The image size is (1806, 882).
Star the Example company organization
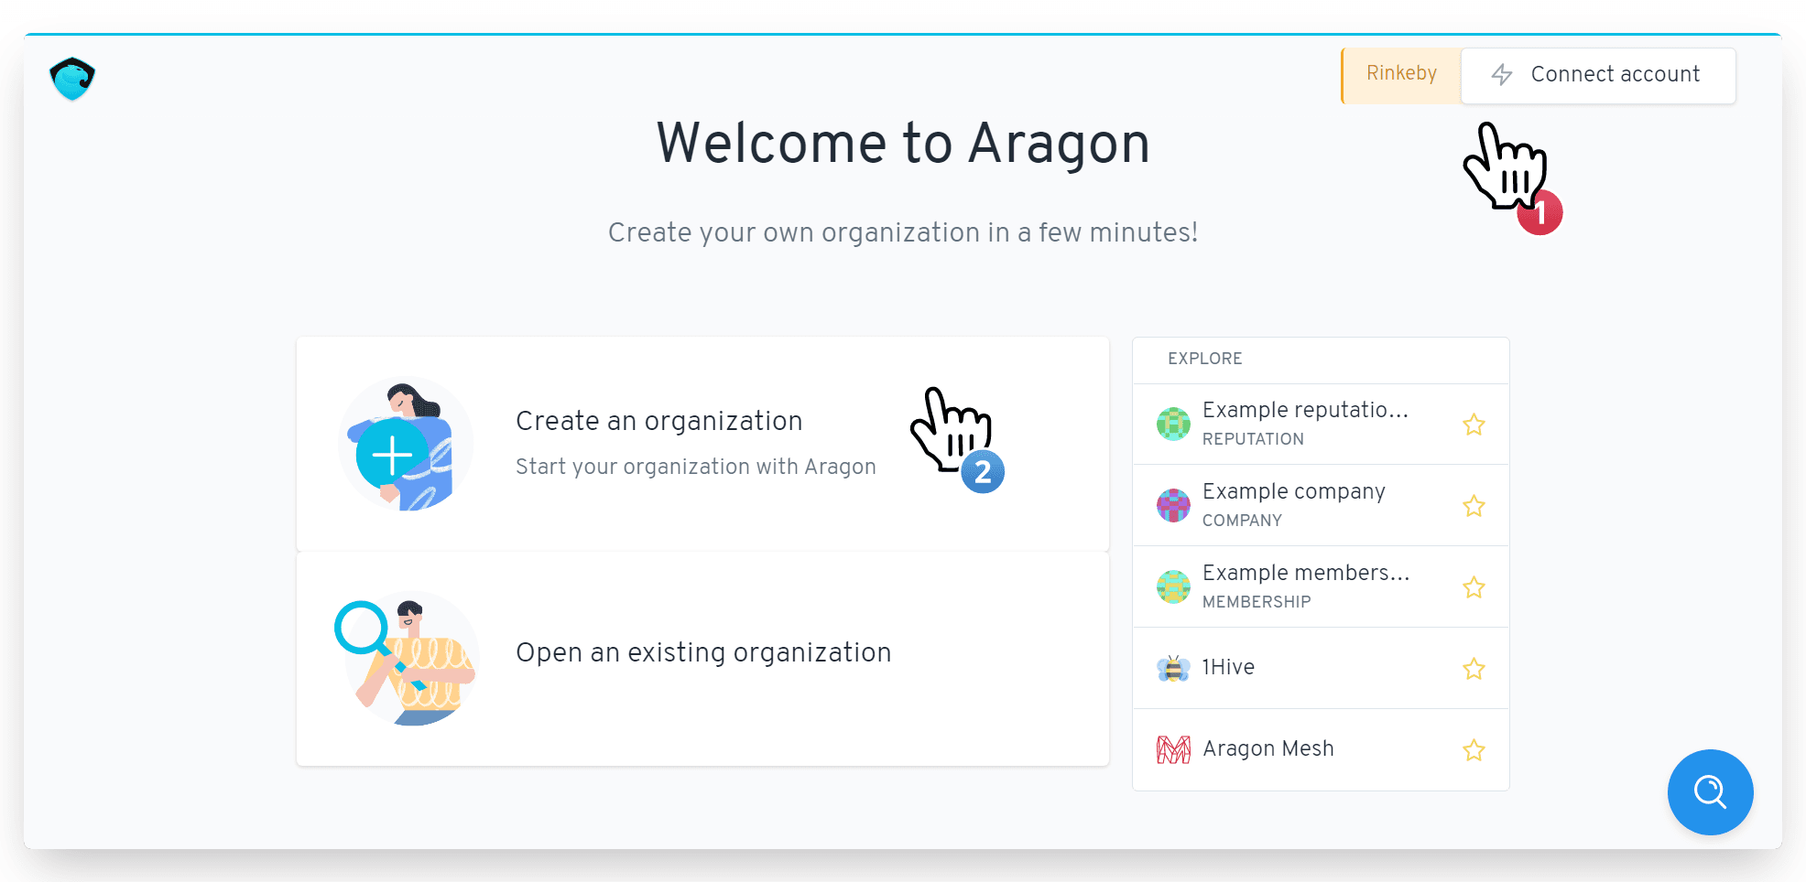point(1474,506)
